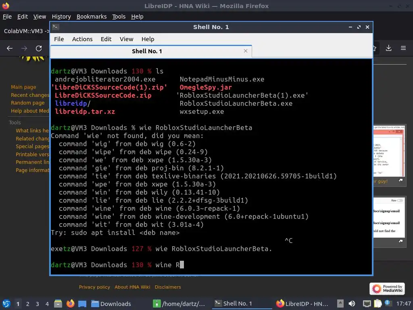413x310 pixels.
Task: Open the Help menu in the terminal
Action: pos(148,39)
